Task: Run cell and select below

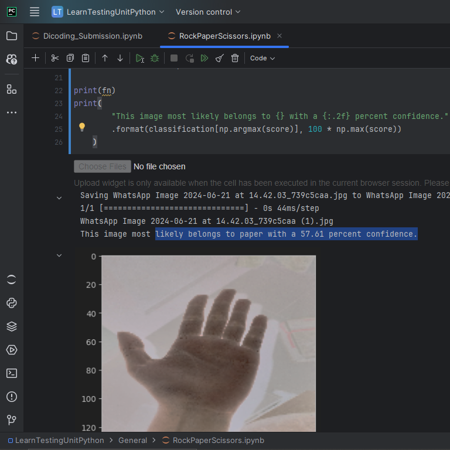Action: click(x=140, y=58)
